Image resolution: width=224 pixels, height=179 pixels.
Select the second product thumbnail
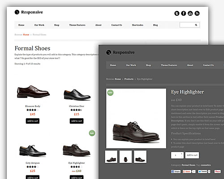pyautogui.click(x=125, y=157)
